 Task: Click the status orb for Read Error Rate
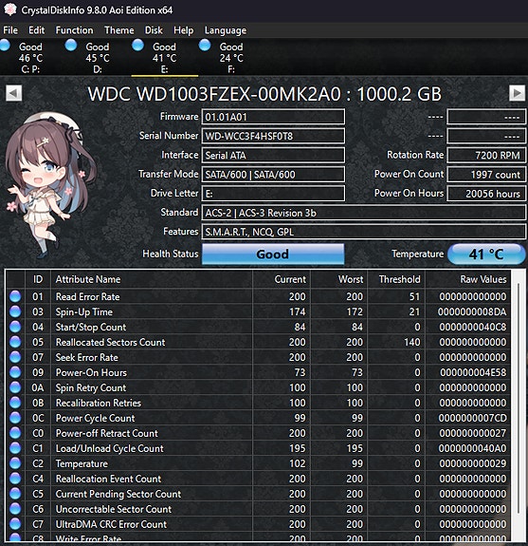[15, 296]
